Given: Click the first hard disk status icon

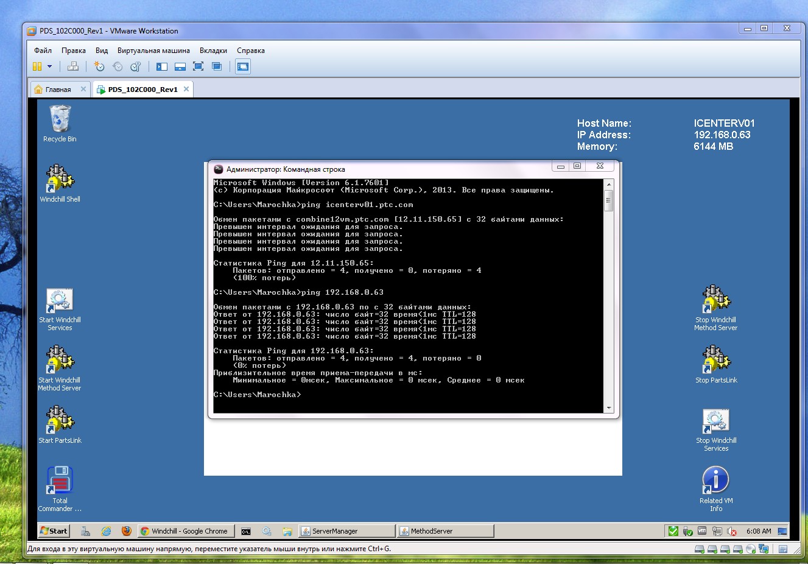Looking at the screenshot, I should point(700,549).
